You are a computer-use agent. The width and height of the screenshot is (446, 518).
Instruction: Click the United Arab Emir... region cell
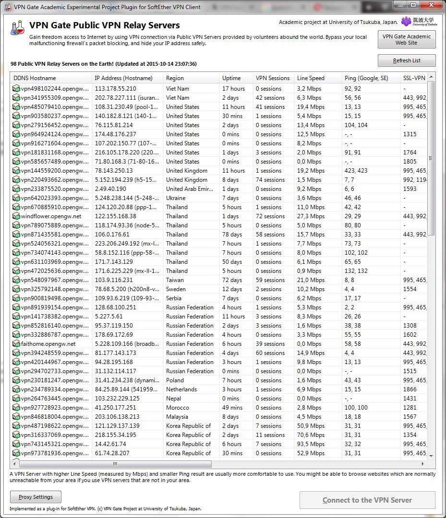[x=190, y=188]
